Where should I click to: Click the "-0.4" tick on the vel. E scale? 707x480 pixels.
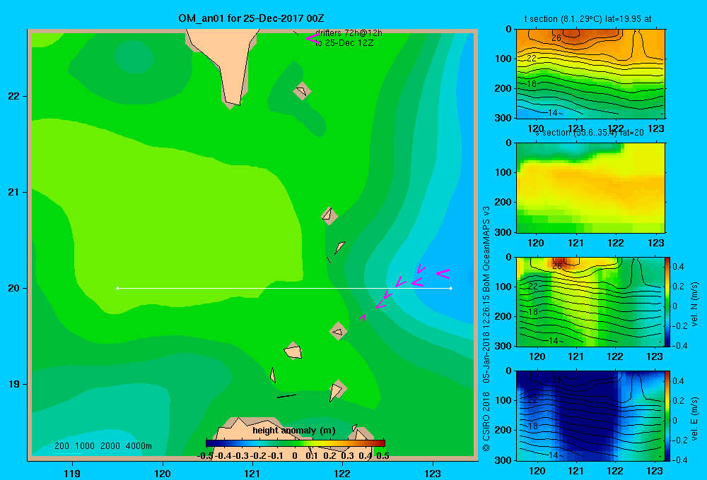pyautogui.click(x=679, y=460)
